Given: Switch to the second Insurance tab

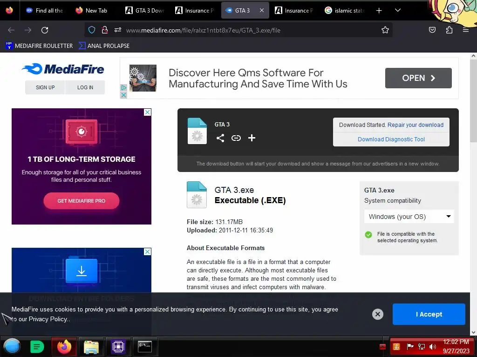Looking at the screenshot, I should pos(294,10).
